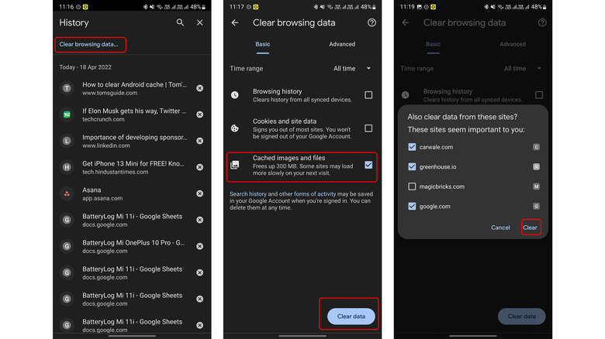Viewport: 605px width, 339px height.
Task: Tap the magicbricks.com M site icon
Action: click(536, 187)
